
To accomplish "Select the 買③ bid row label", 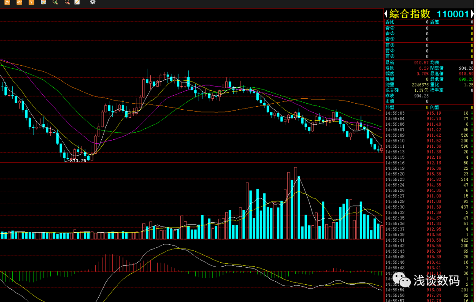I will coord(390,56).
